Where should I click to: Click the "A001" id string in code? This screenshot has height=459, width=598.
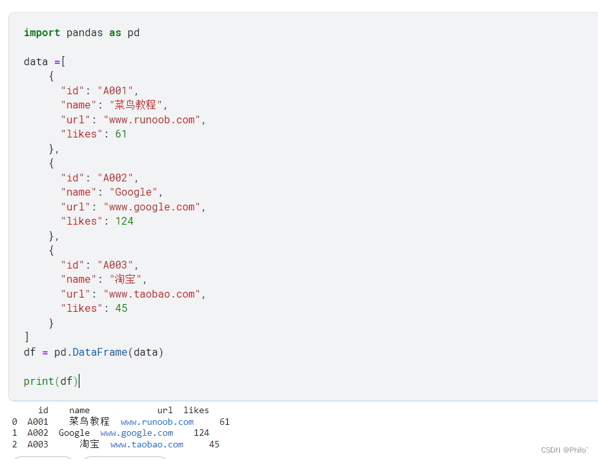pos(115,91)
